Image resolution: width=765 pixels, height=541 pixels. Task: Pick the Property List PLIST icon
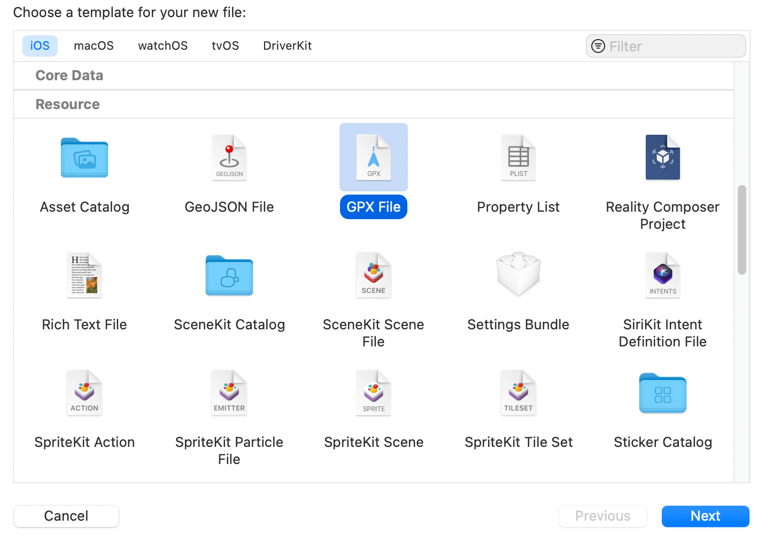519,158
